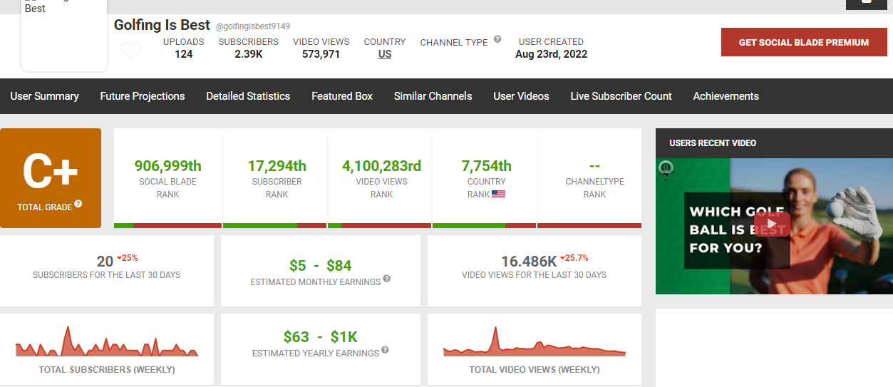
Task: Click the video views total 573,971
Action: 321,54
